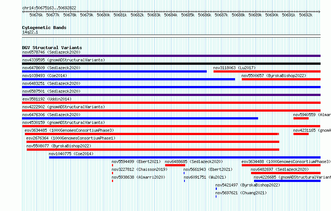Select nsv1040775 (Coe2014) label
Viewport: 331px width, 211px height.
(x=71, y=154)
